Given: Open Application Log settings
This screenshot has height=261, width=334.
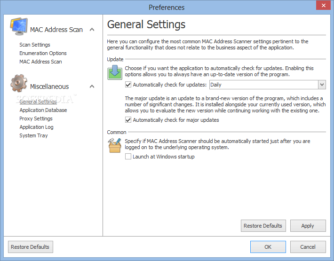Looking at the screenshot, I should (x=36, y=127).
